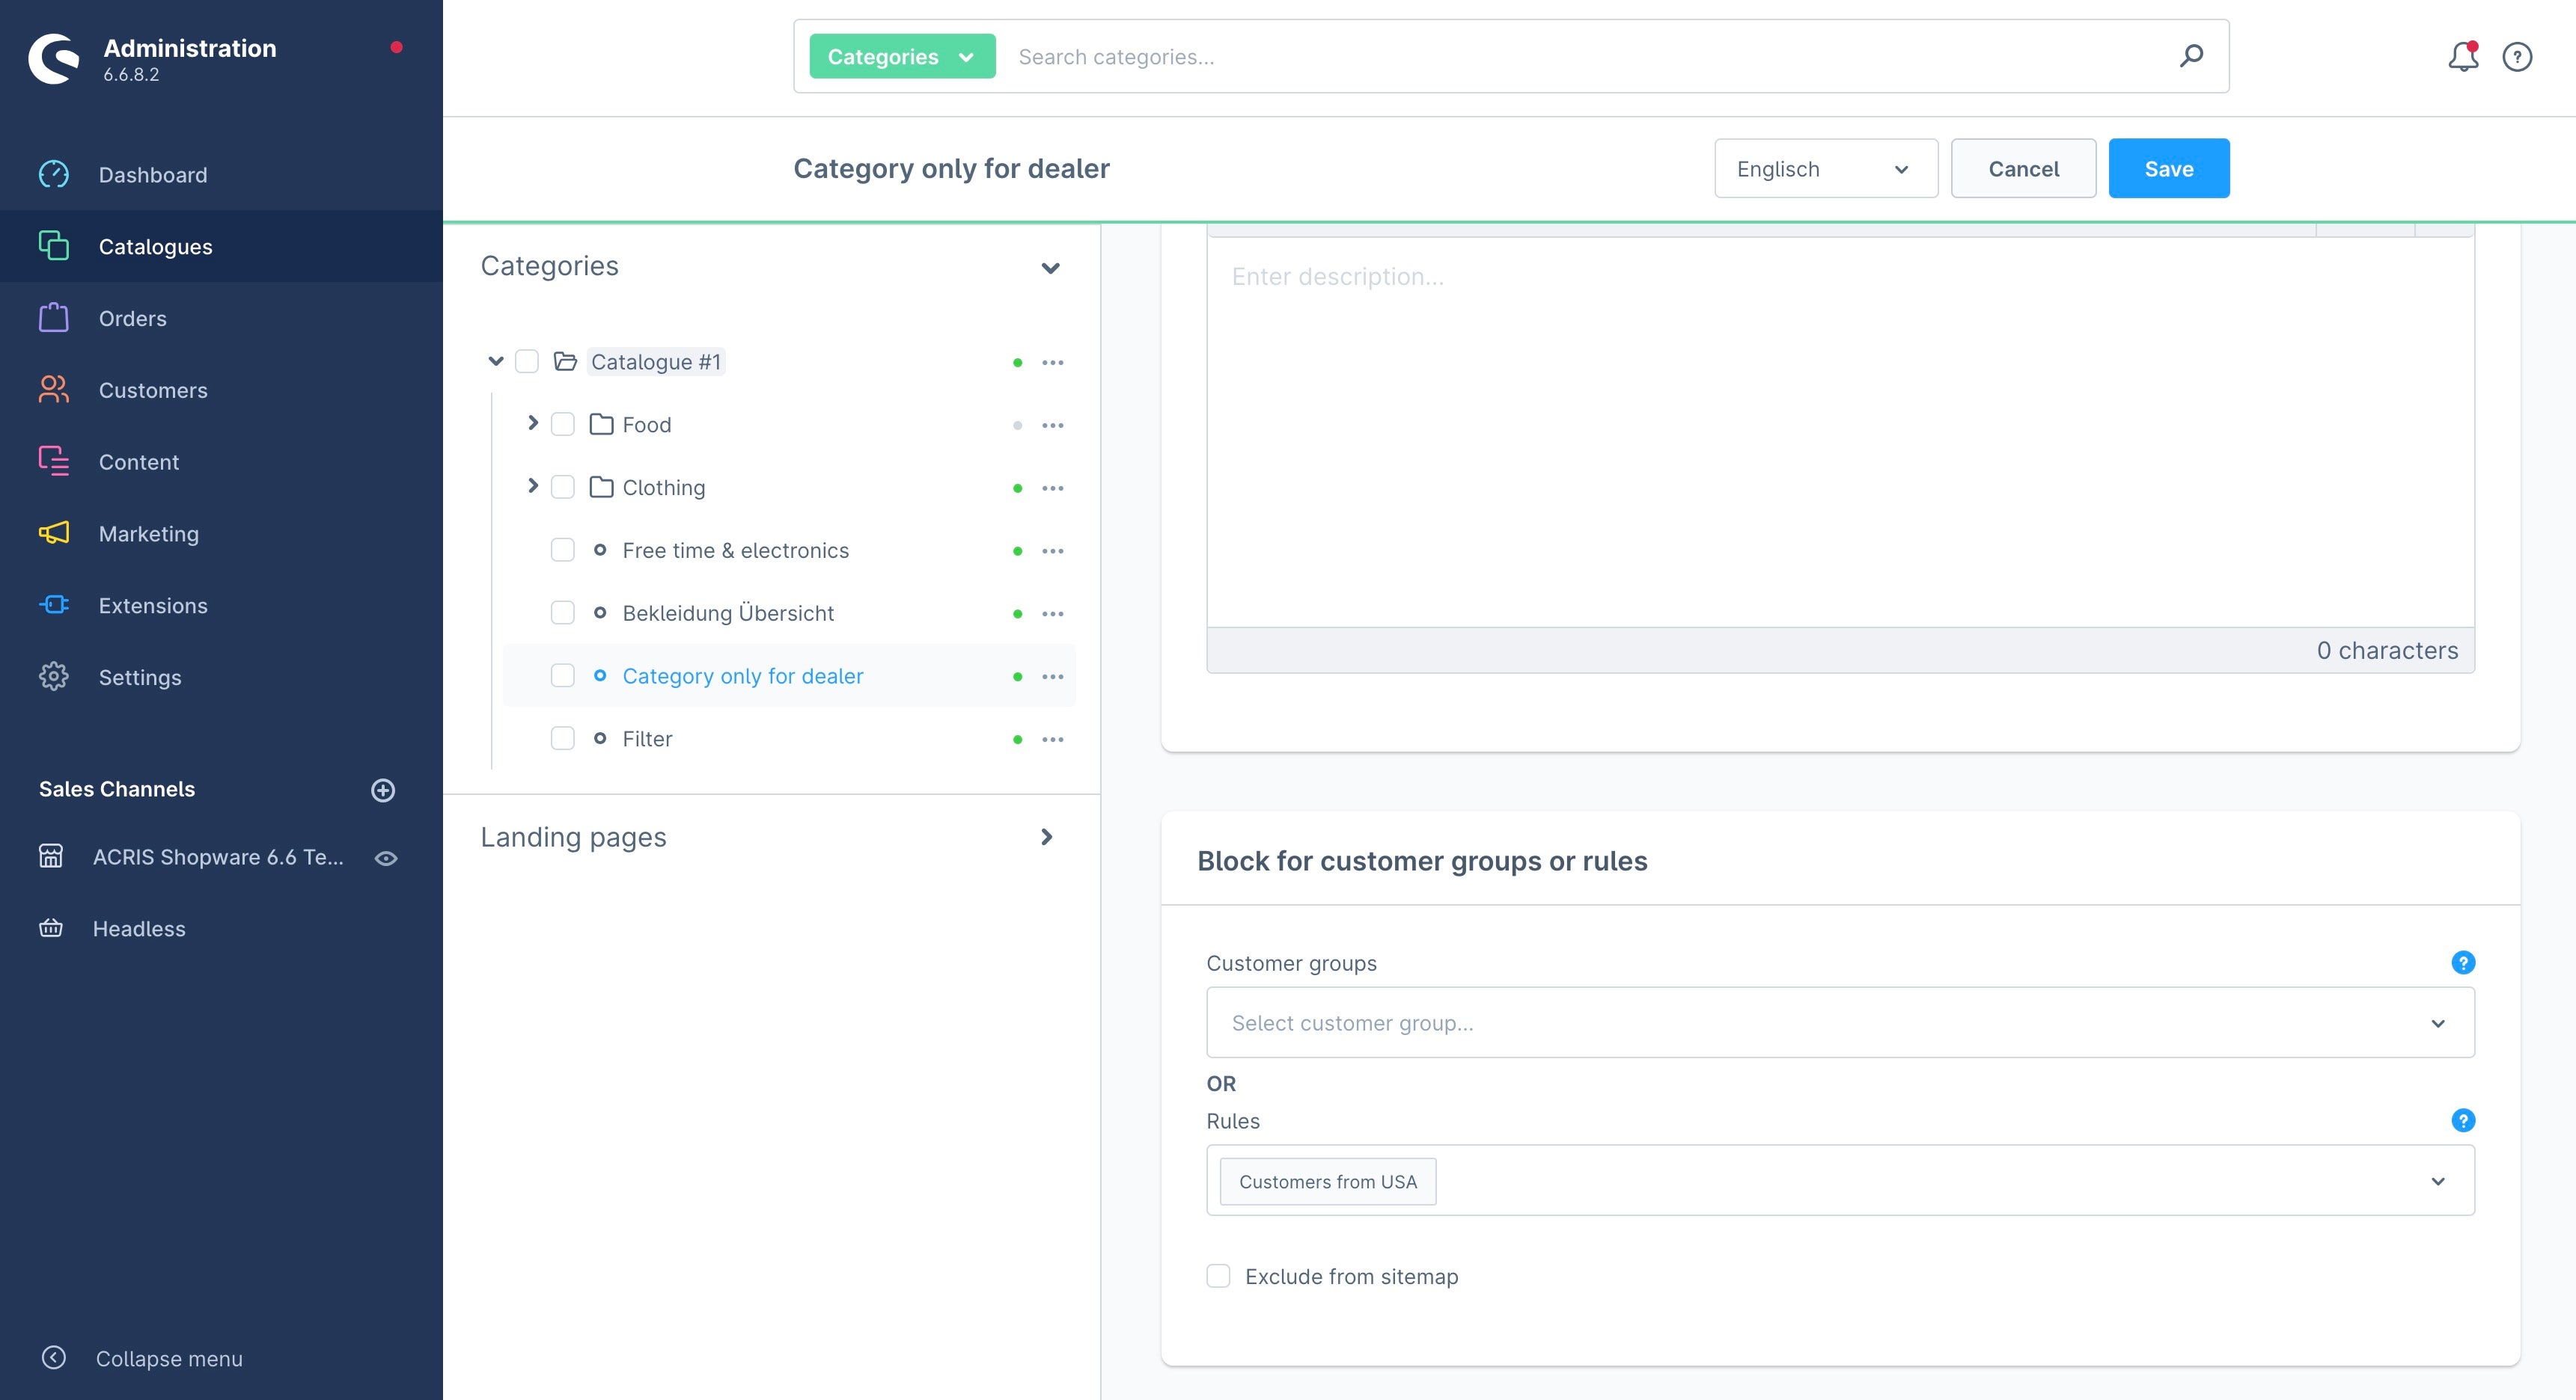Select Bekleidung Übersicht in the tree
Image resolution: width=2576 pixels, height=1400 pixels.
(x=728, y=613)
